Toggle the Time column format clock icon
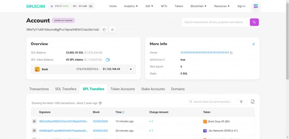The height and width of the screenshot is (139, 289). (x=123, y=112)
